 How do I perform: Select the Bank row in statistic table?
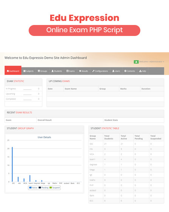[x=126, y=196]
